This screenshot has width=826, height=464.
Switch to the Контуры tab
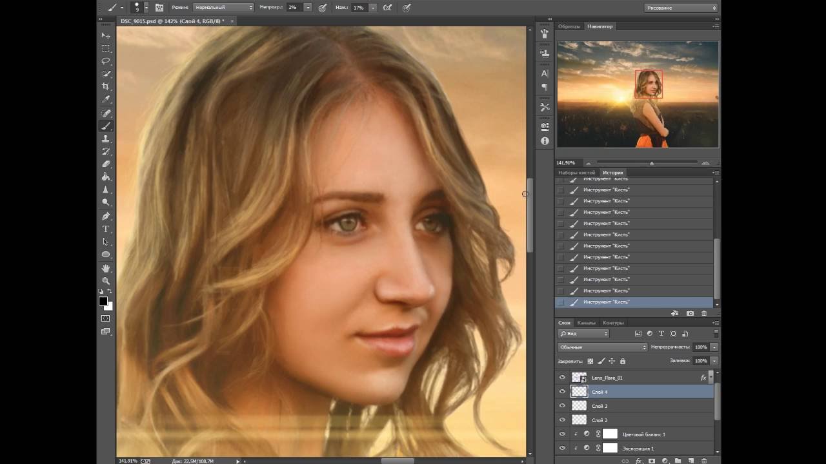(x=613, y=323)
